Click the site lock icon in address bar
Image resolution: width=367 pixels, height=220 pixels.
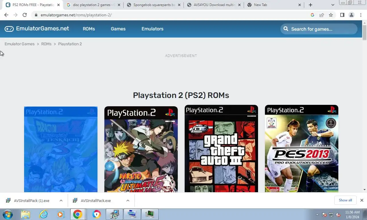click(x=36, y=15)
